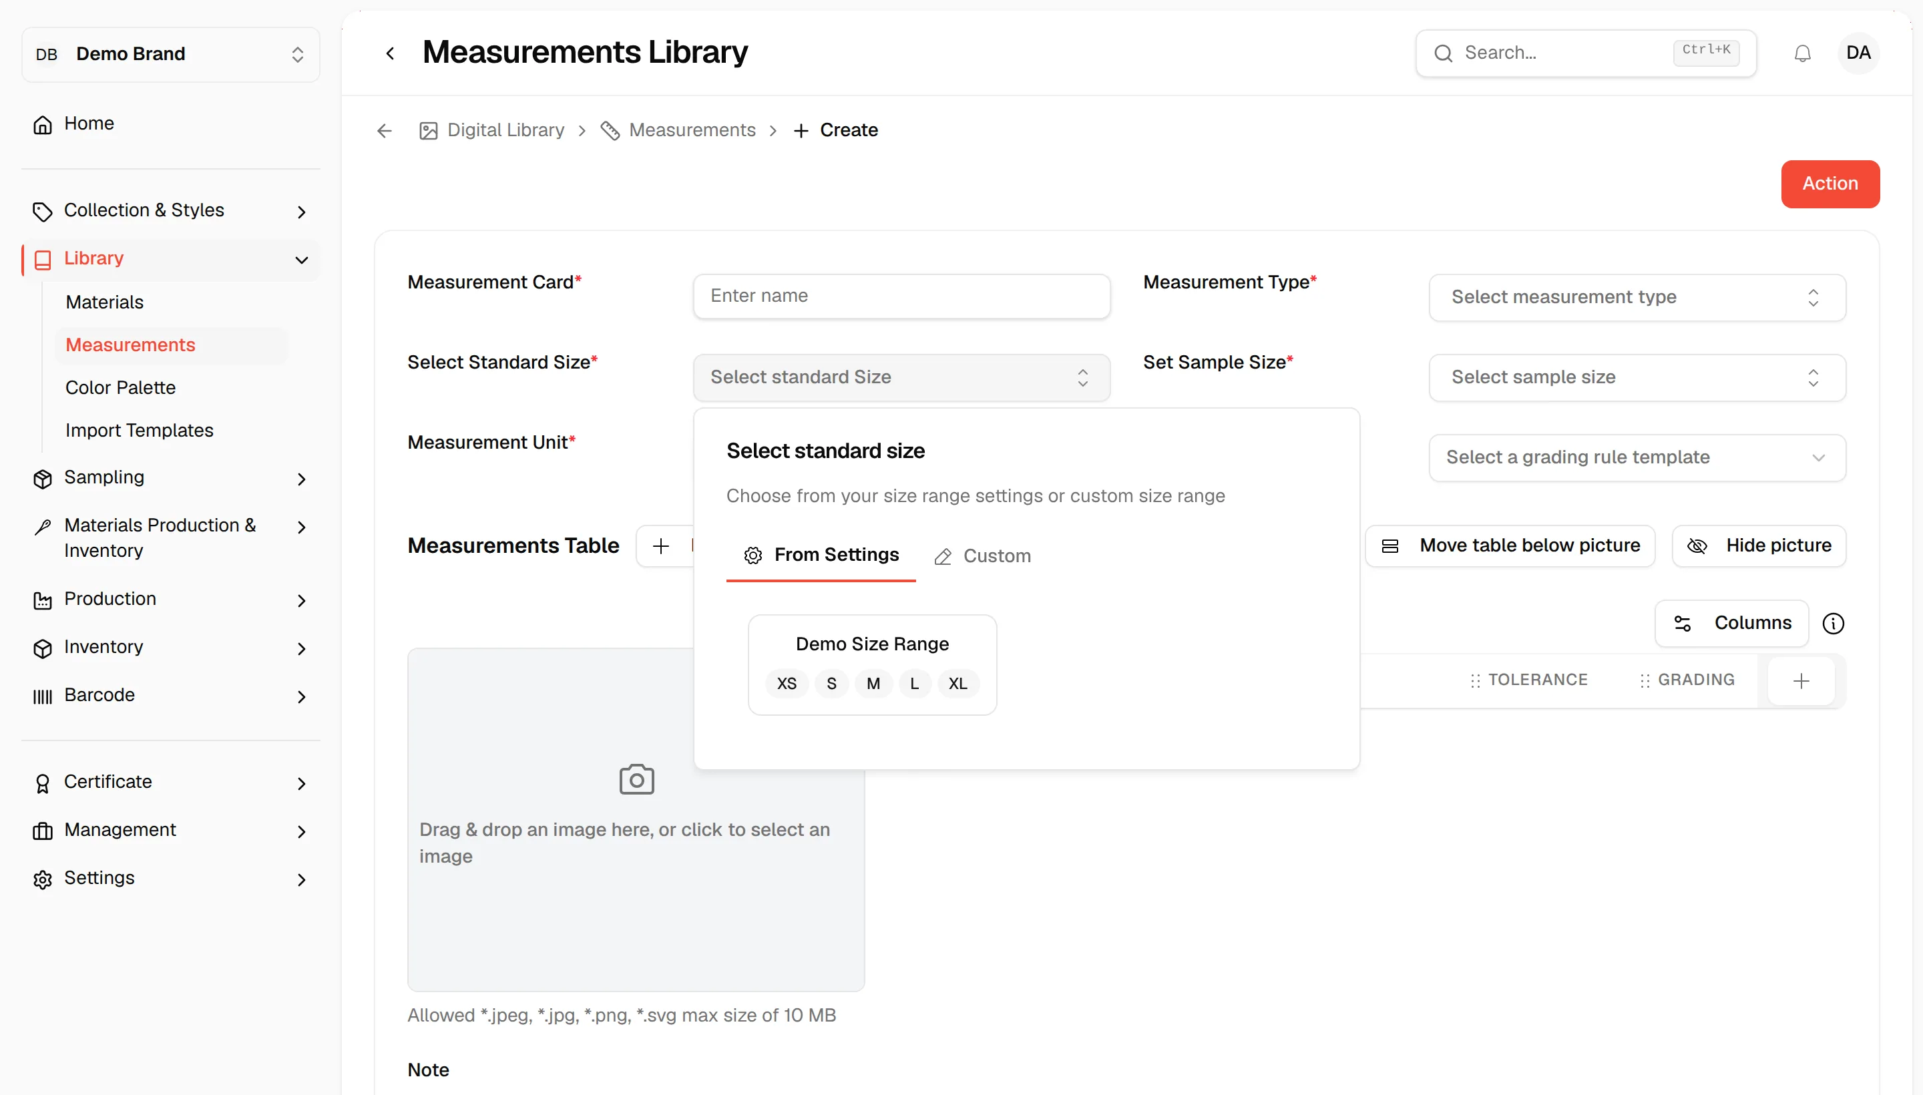Go to Measurements breadcrumb link

point(678,131)
